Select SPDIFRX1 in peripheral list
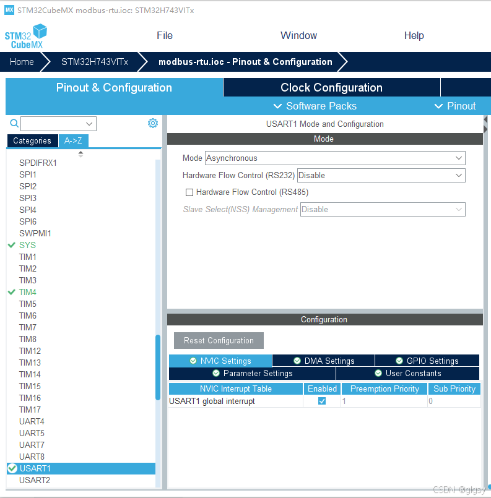491x498 pixels. click(x=38, y=163)
